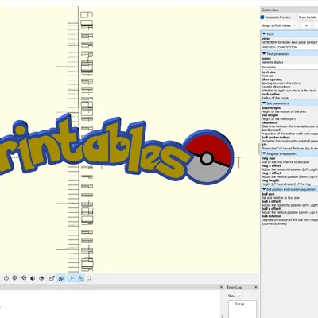Click the 'Spacing between characters' description
Screen dimensions: 318x318
coord(281,83)
